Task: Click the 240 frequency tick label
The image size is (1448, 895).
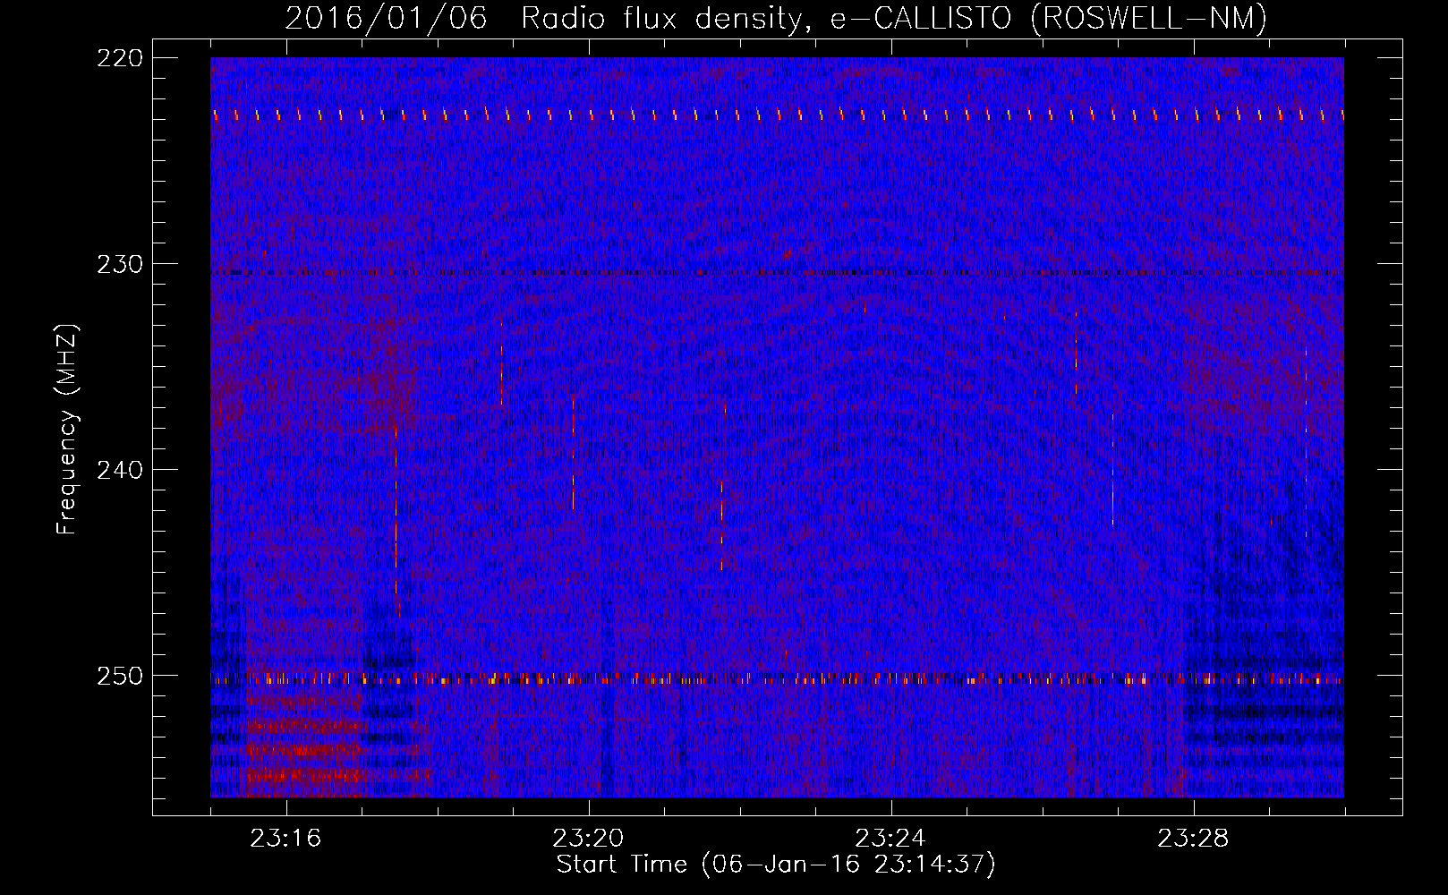Action: (x=119, y=470)
